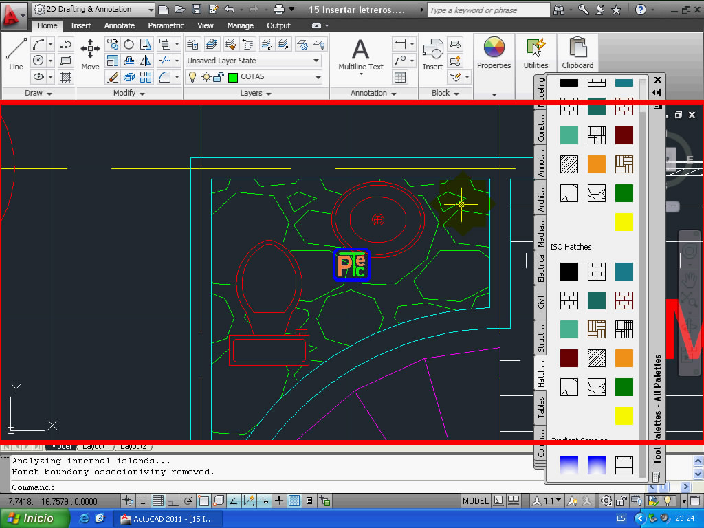This screenshot has height=528, width=704.
Task: Click the Rotate tool
Action: pyautogui.click(x=129, y=44)
